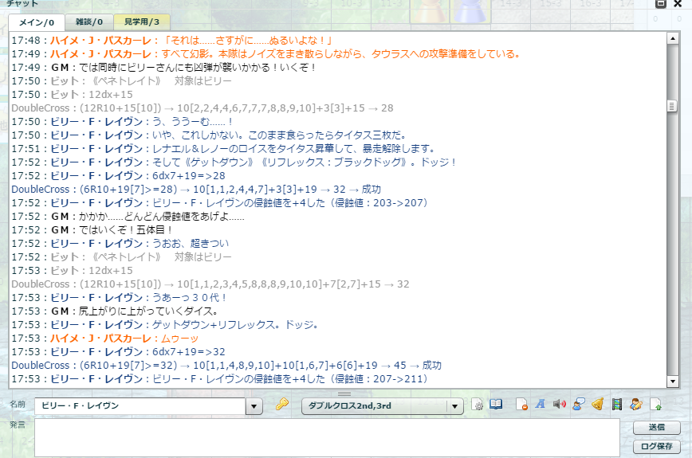Click the key icon beside the name field
This screenshot has width=692, height=458.
(281, 405)
